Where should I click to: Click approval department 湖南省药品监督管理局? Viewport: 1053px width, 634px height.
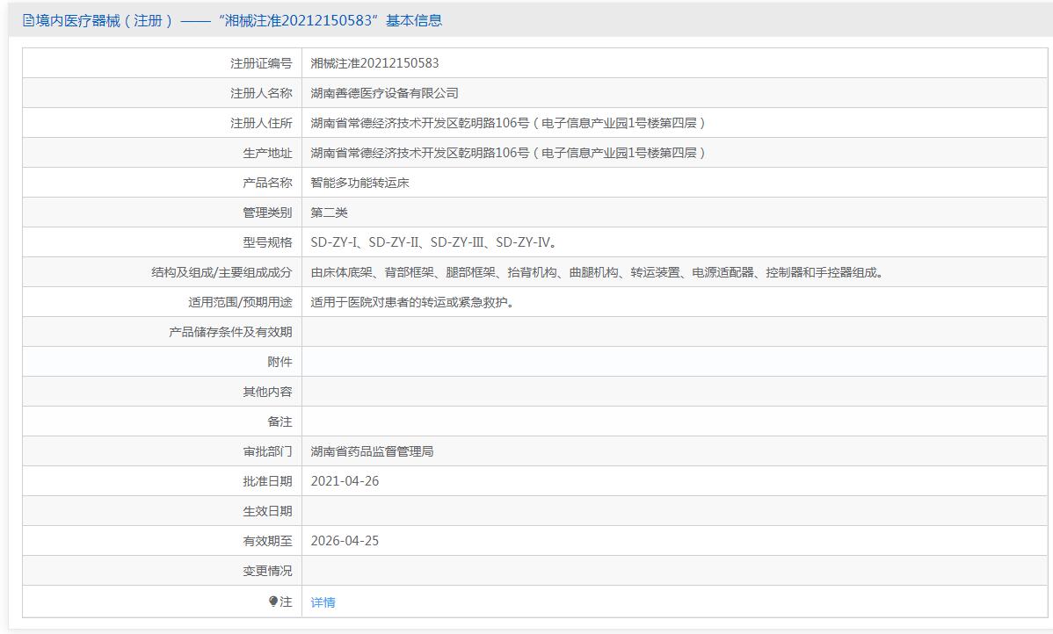point(372,451)
